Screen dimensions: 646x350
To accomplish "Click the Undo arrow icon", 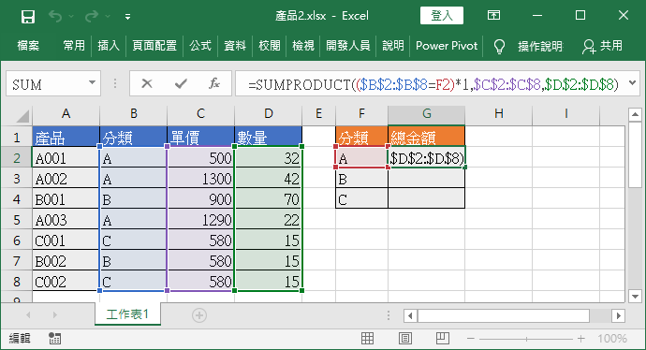I will point(55,17).
